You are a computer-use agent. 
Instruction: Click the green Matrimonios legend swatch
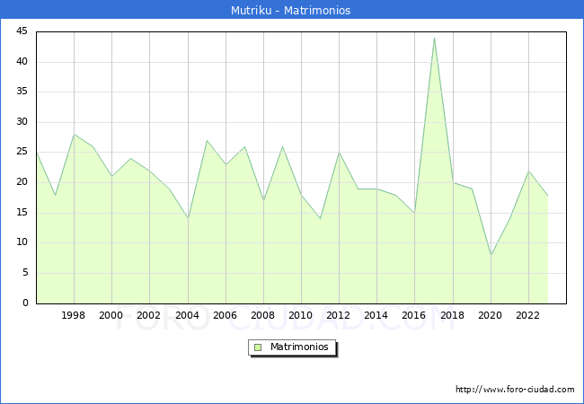tap(258, 347)
